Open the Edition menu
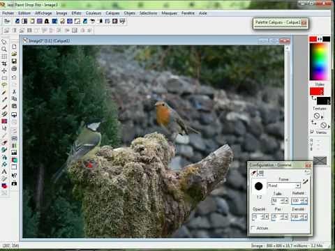Viewport: 335px width, 251px height. pyautogui.click(x=24, y=13)
